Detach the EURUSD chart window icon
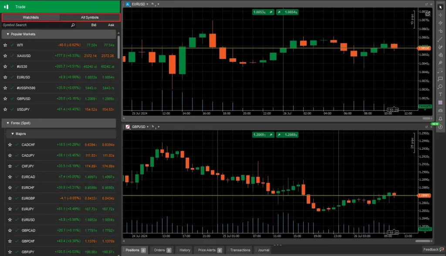446x256 pixels. click(426, 4)
